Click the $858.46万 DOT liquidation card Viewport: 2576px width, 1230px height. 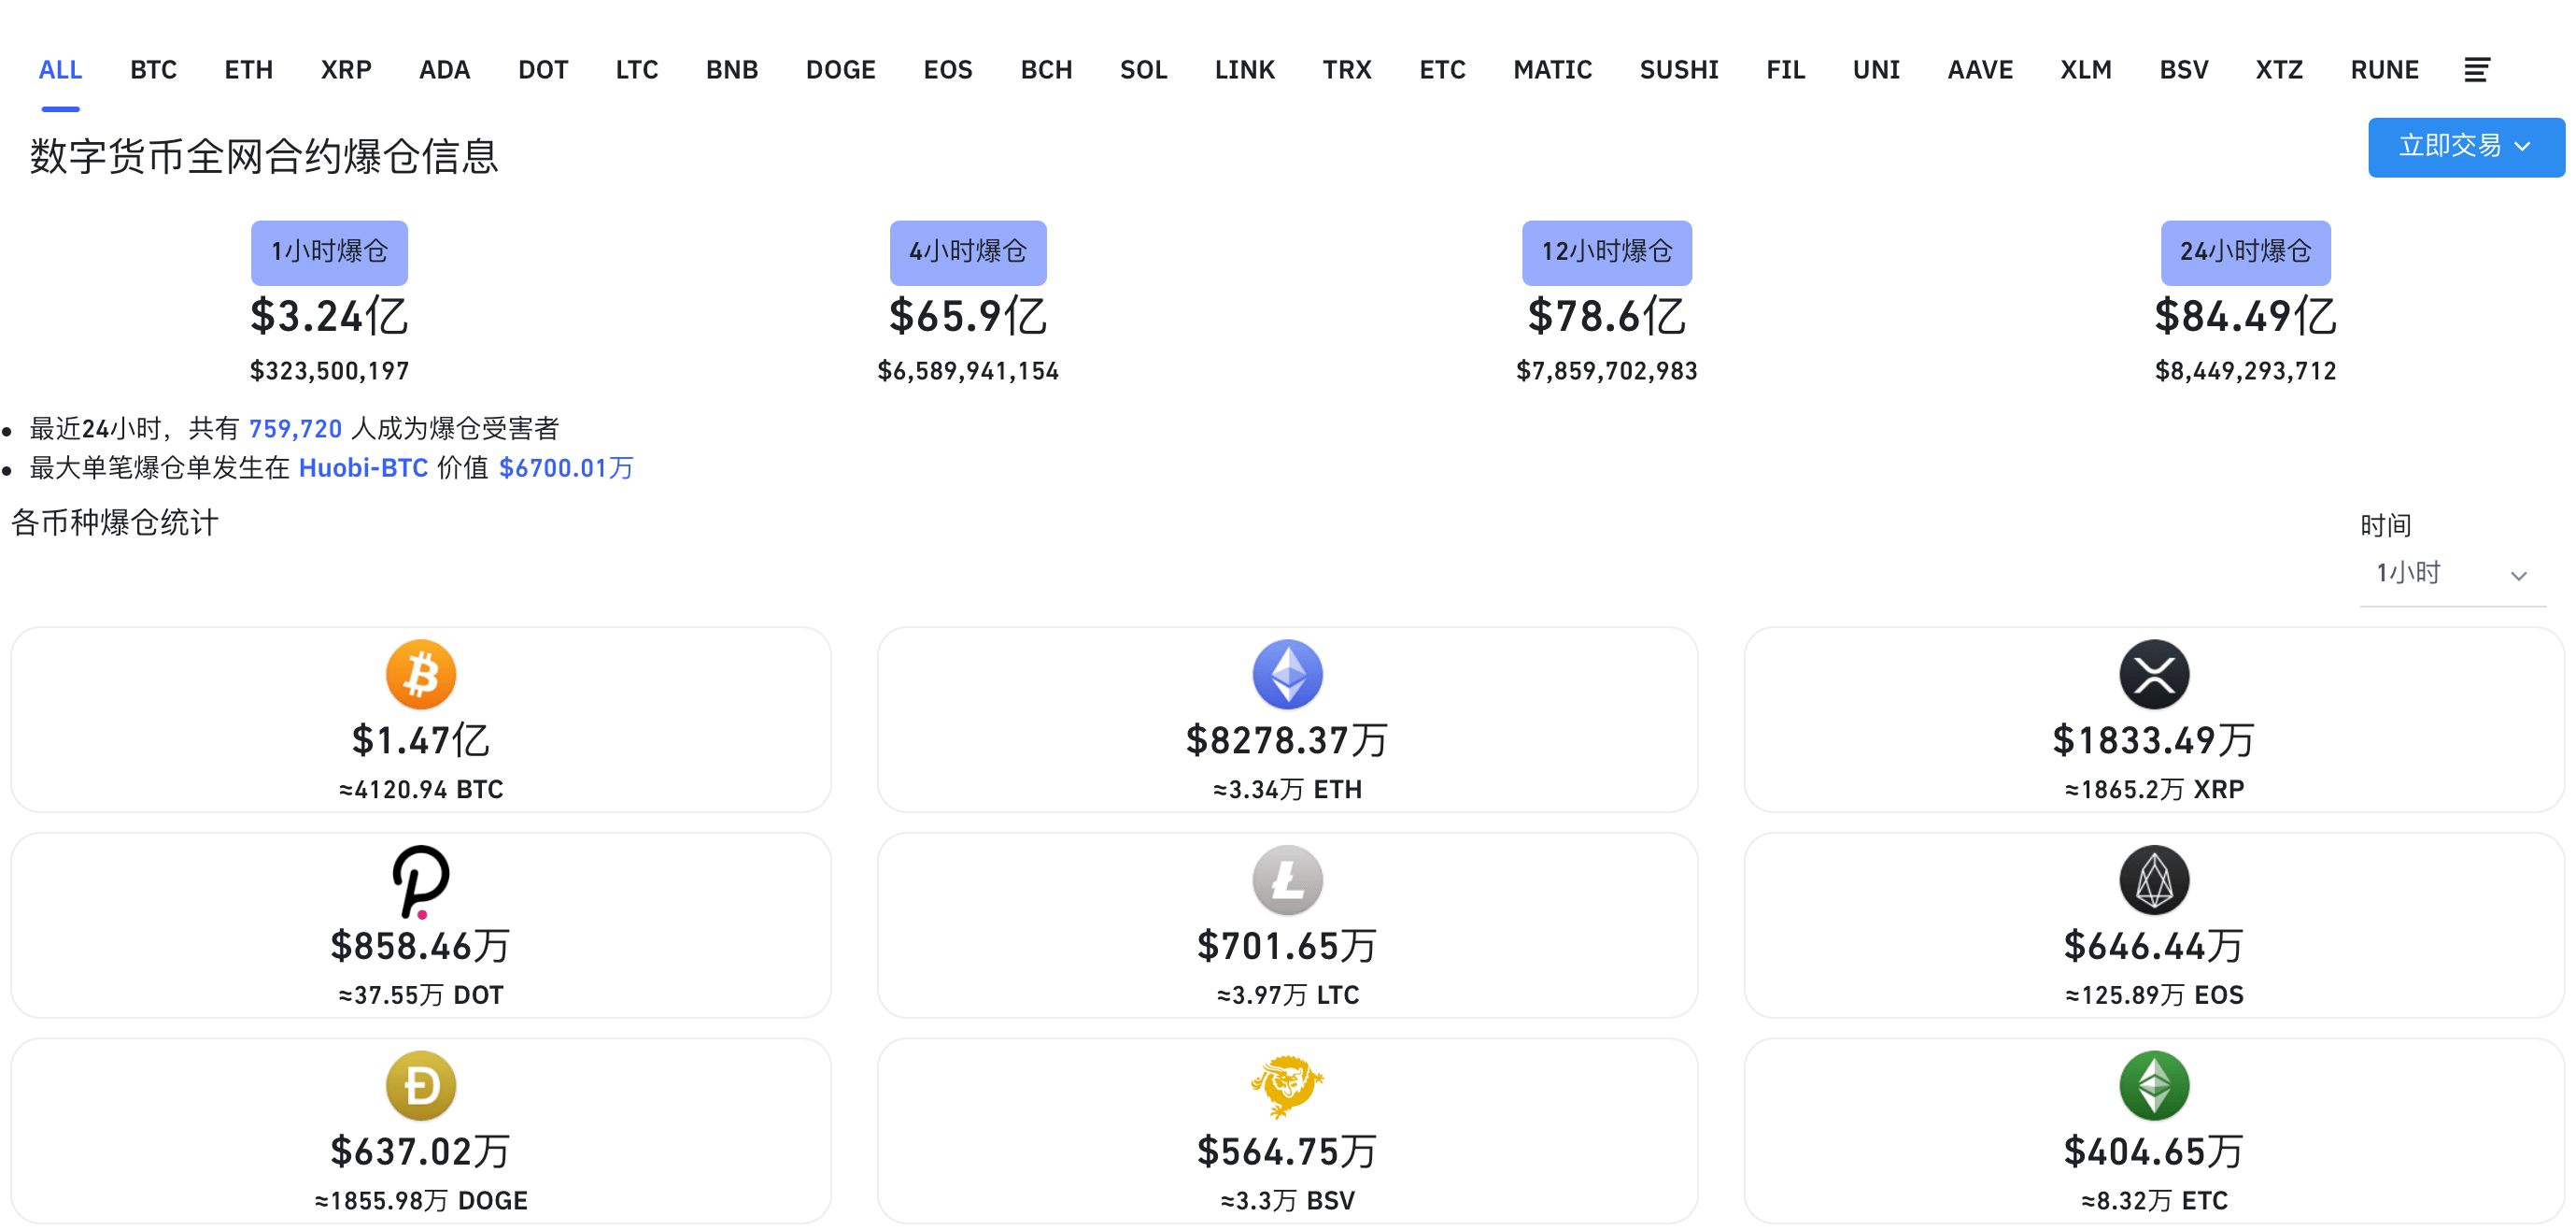click(421, 945)
